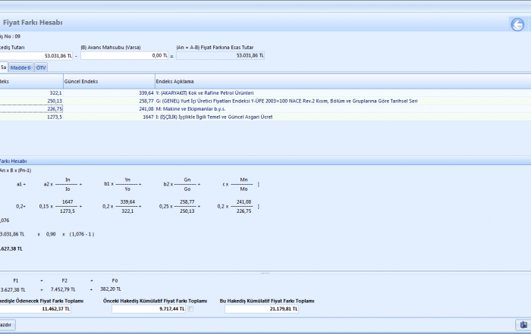
Task: Click the Fiyat Farkına Esas Tutar field
Action: point(220,55)
